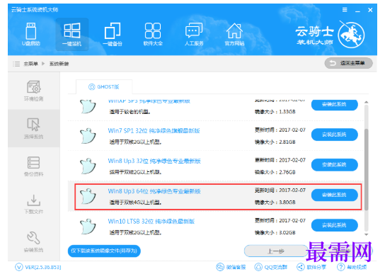Click the list scrollbar up arrow
The width and height of the screenshot is (385, 274).
point(366,102)
